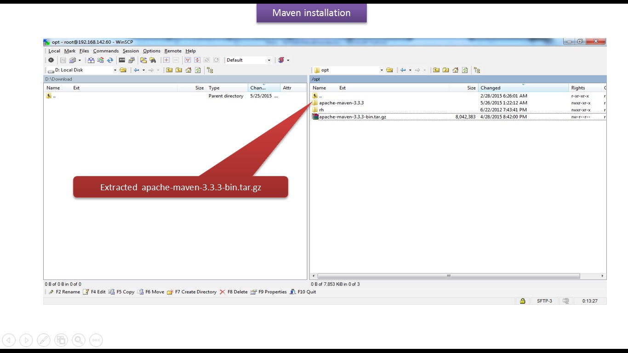
Task: Click the F10 Quit button
Action: pyautogui.click(x=303, y=292)
